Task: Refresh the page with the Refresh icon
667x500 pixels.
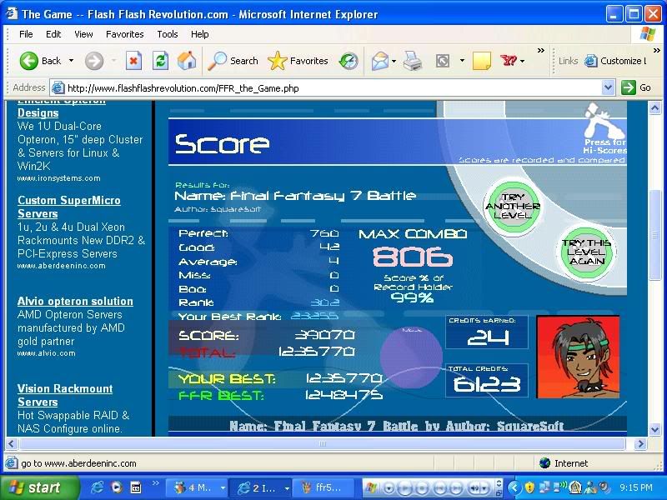Action: pos(160,61)
